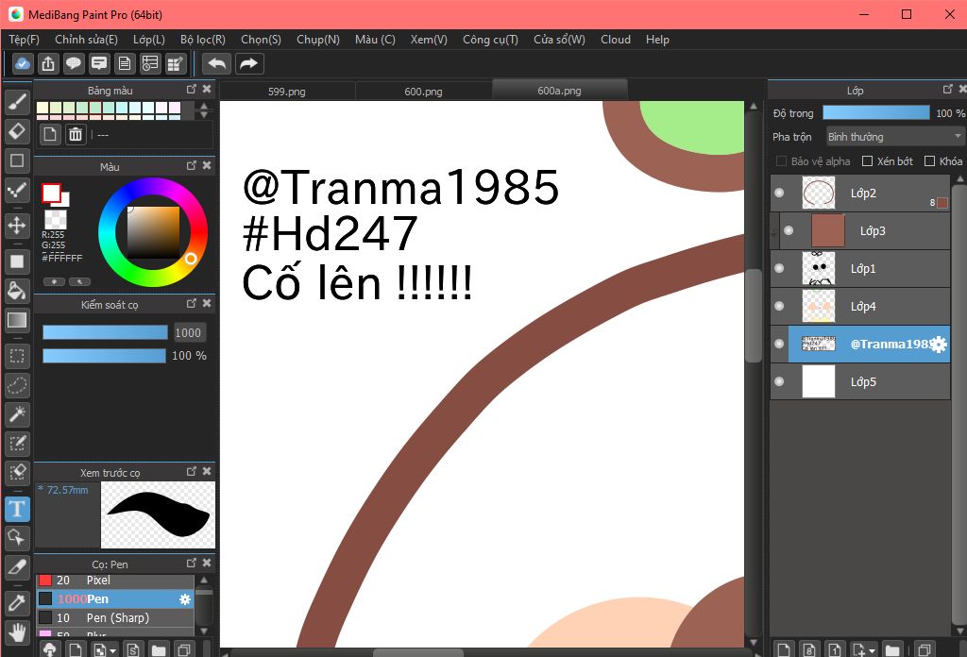Toggle visibility of Lớp5 layer

click(x=779, y=381)
